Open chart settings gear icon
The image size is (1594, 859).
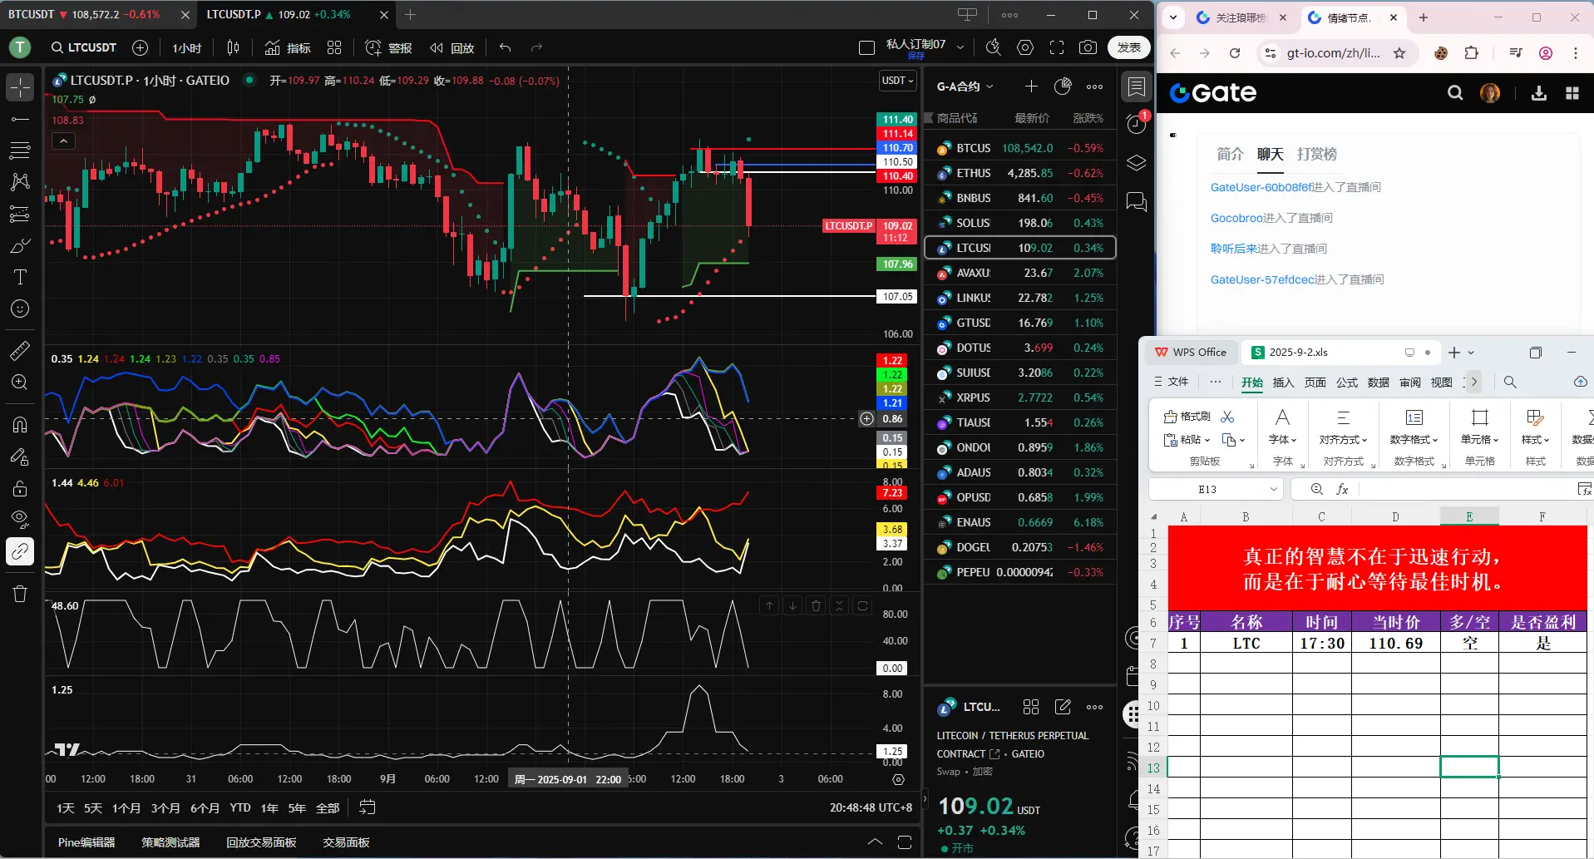tap(1025, 48)
